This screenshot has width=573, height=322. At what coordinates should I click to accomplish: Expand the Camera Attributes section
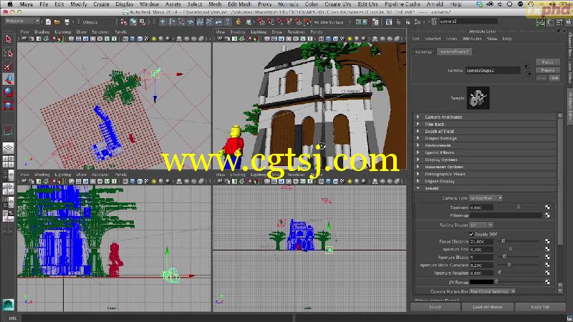(486, 117)
